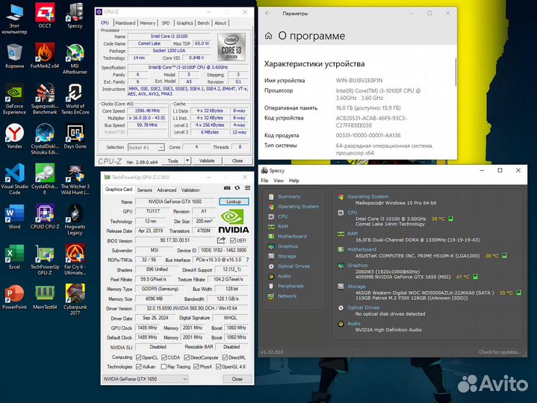Open View menu in Speccy
537x403 pixels.
coord(279,181)
